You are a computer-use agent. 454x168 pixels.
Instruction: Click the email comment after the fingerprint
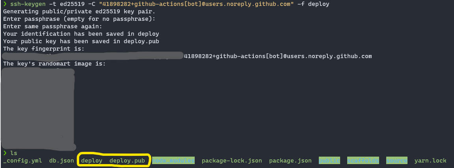point(278,56)
